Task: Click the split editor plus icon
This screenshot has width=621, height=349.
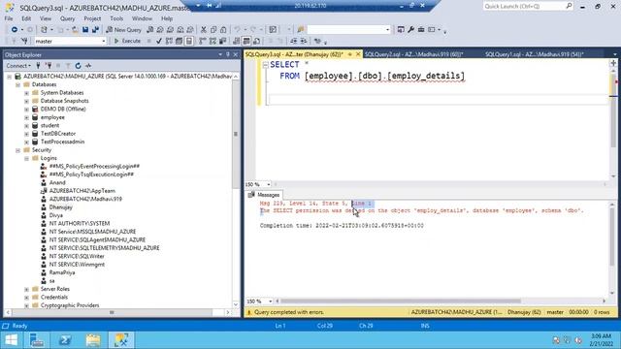Action: click(613, 63)
